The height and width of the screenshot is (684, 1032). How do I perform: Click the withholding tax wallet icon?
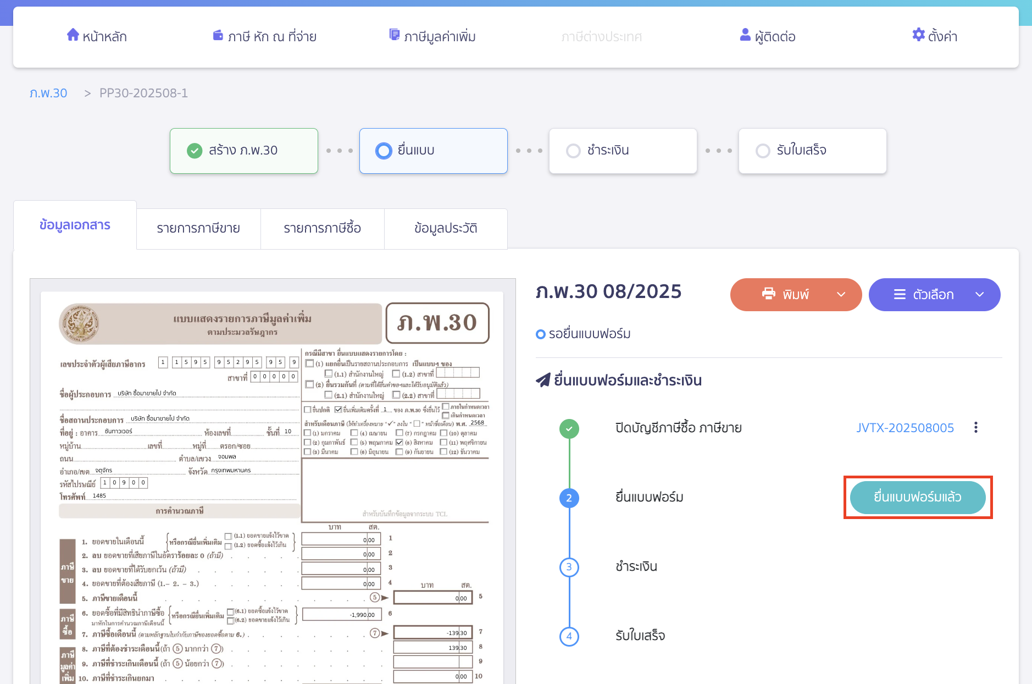pos(218,36)
